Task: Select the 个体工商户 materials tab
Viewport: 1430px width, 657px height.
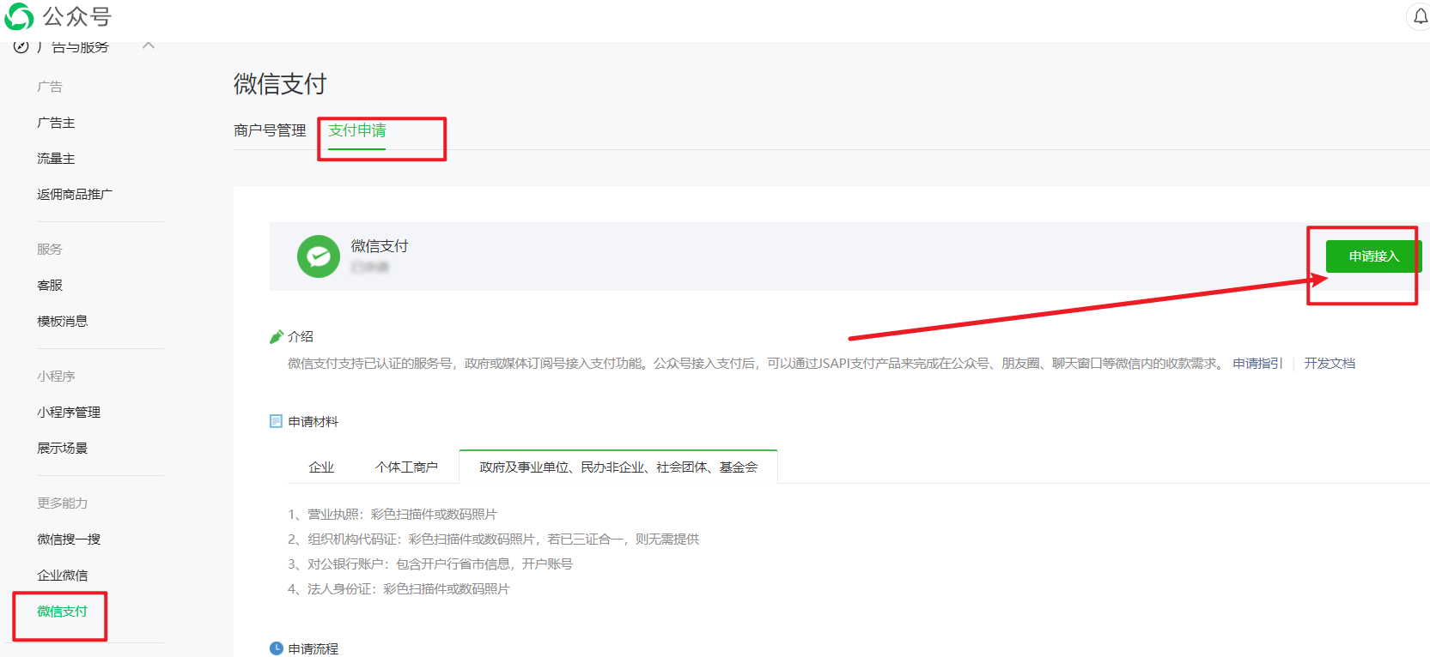Action: pyautogui.click(x=406, y=467)
